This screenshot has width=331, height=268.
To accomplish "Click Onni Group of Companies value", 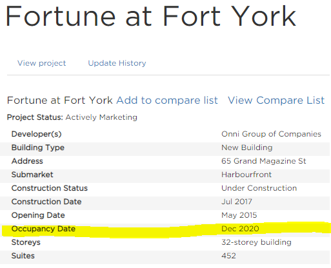I will click(271, 134).
